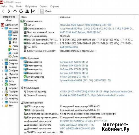
Task: Open the Iiyama ProLite monitor link
Action: [85, 80]
